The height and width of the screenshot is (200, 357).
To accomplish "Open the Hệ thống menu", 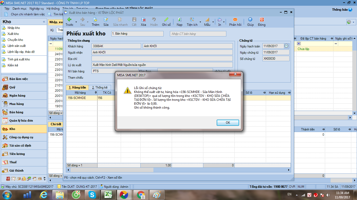I will 53,9.
